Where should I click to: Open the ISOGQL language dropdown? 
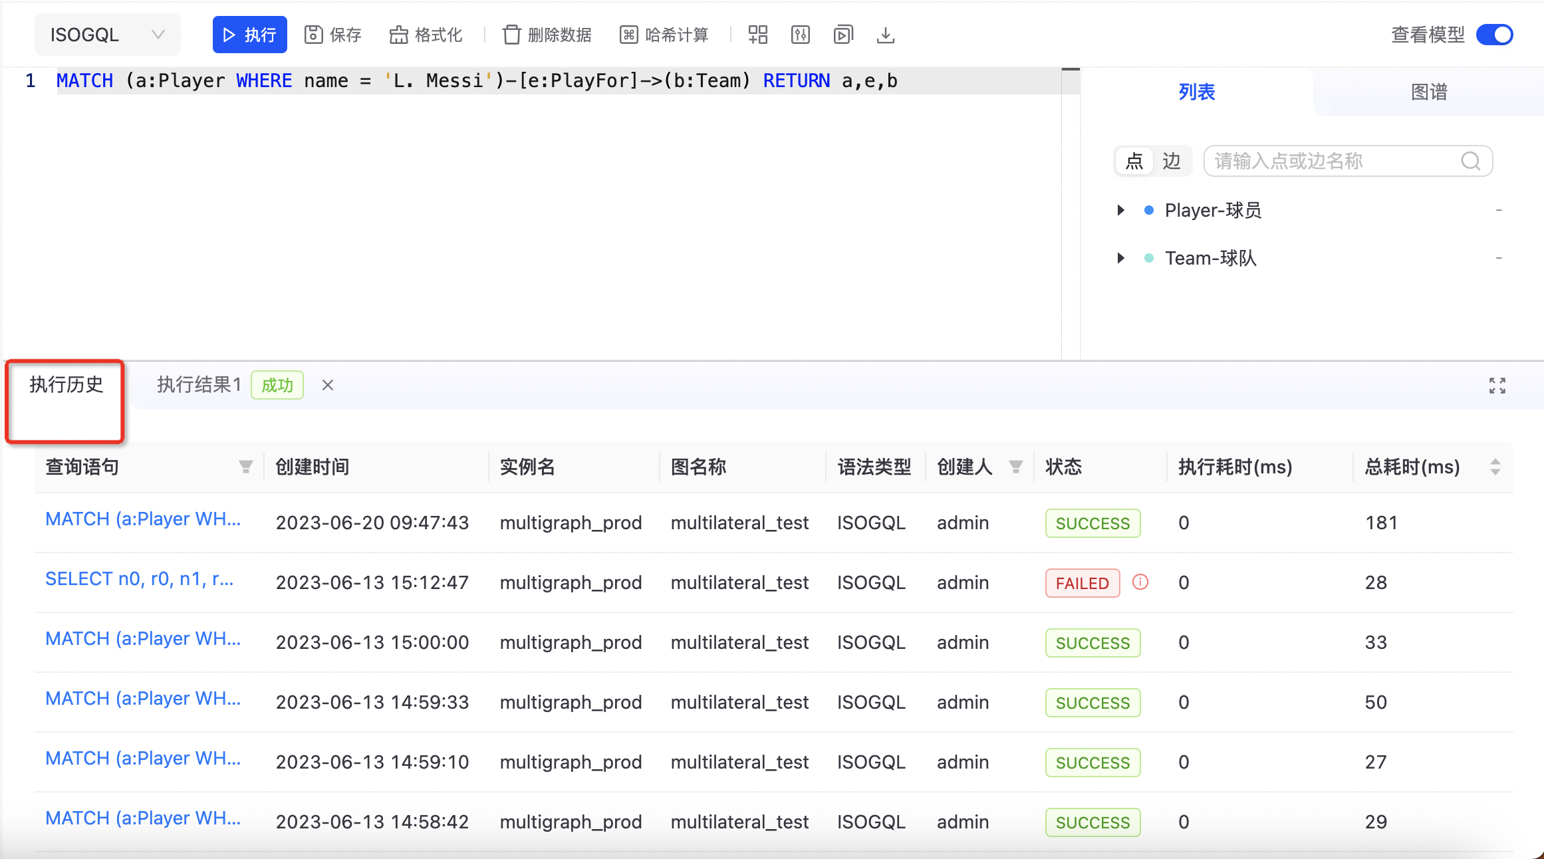pyautogui.click(x=107, y=35)
